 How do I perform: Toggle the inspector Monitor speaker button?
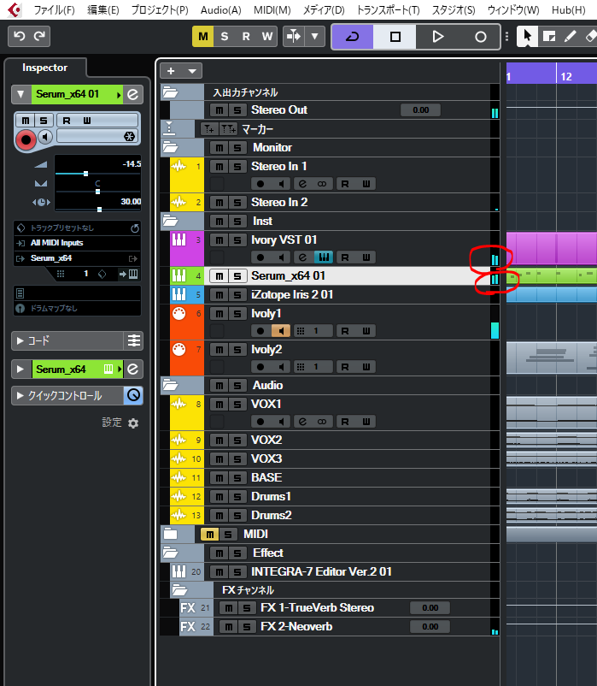(45, 137)
